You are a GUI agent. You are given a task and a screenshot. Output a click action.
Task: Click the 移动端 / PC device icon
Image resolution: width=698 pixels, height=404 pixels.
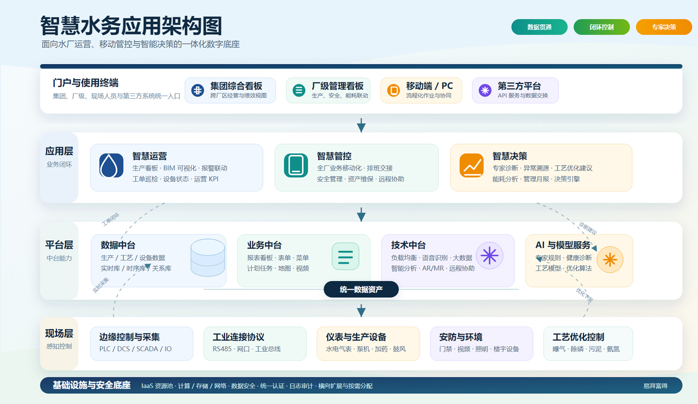393,90
